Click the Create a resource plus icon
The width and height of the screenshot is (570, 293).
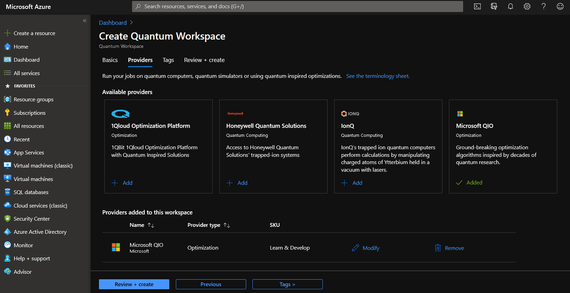pos(7,33)
